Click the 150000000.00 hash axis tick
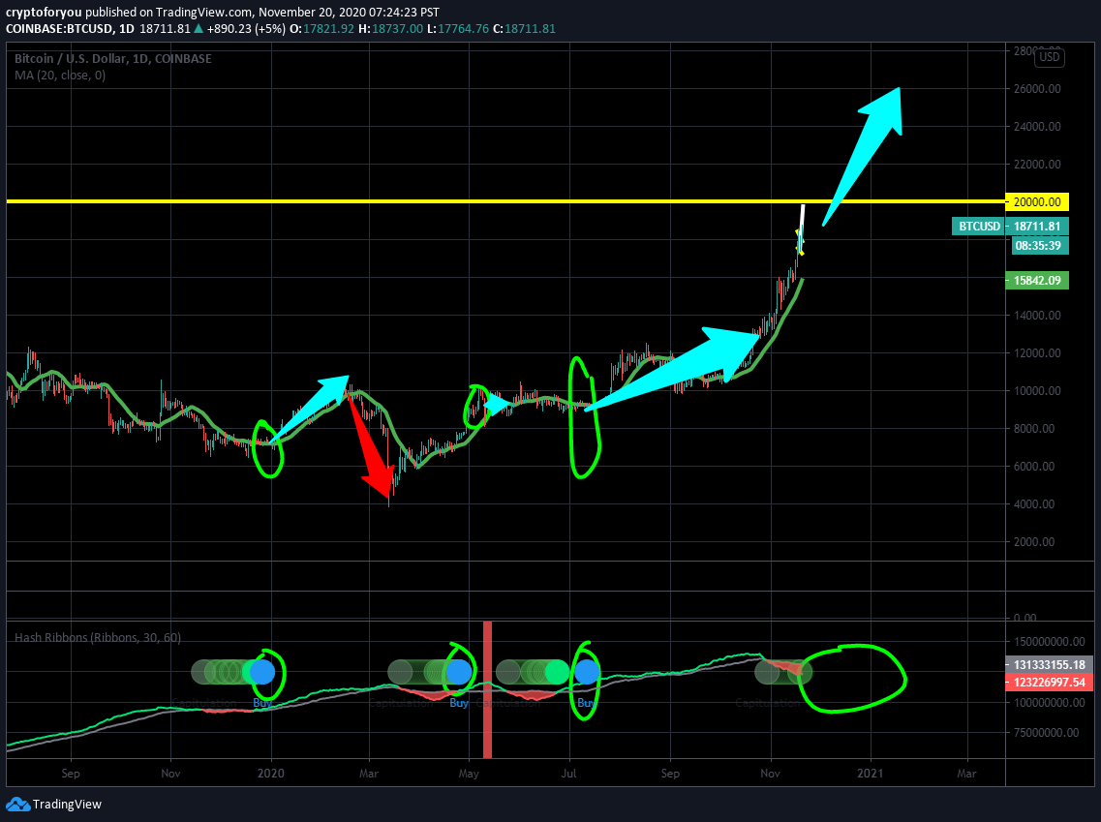 (1049, 642)
